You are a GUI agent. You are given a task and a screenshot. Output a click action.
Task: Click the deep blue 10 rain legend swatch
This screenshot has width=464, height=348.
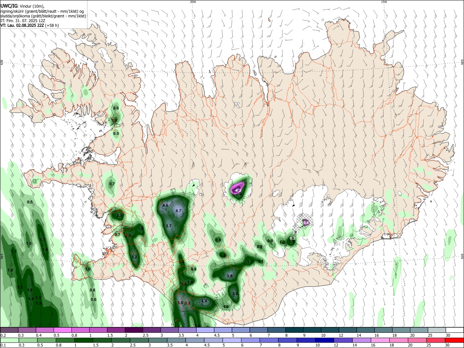pyautogui.click(x=324, y=340)
